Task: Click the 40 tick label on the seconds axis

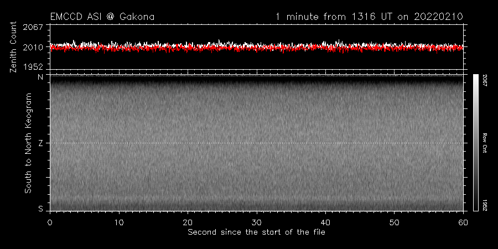Action: point(325,222)
